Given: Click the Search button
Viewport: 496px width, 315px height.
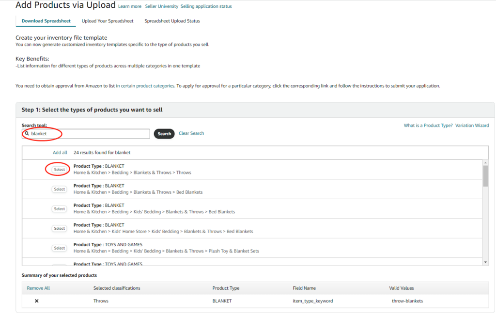Looking at the screenshot, I should (x=164, y=134).
